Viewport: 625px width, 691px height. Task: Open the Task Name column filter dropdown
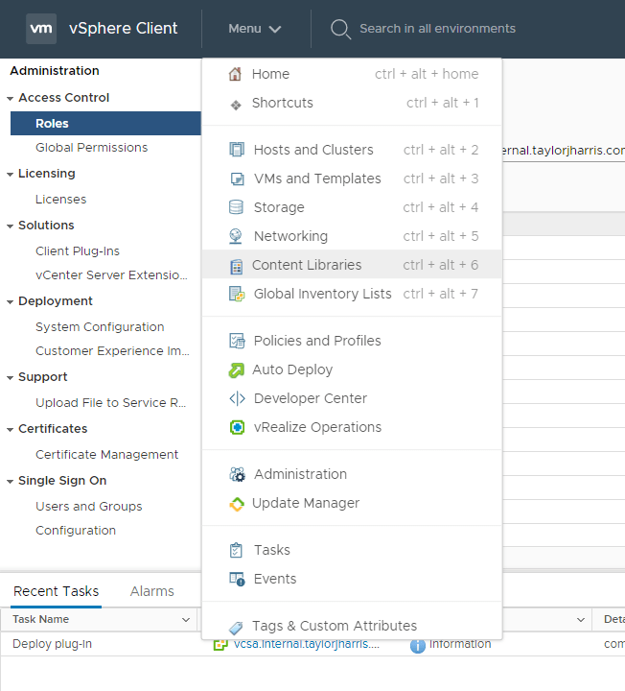tap(185, 620)
